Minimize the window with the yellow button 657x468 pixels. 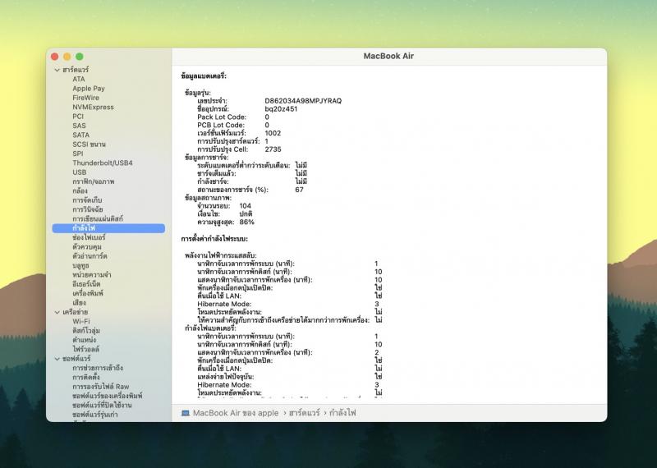coord(67,57)
